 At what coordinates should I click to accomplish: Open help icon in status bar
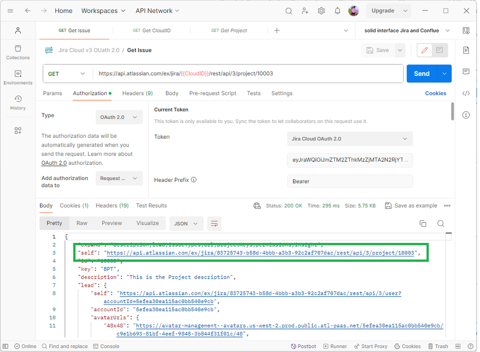point(470,346)
